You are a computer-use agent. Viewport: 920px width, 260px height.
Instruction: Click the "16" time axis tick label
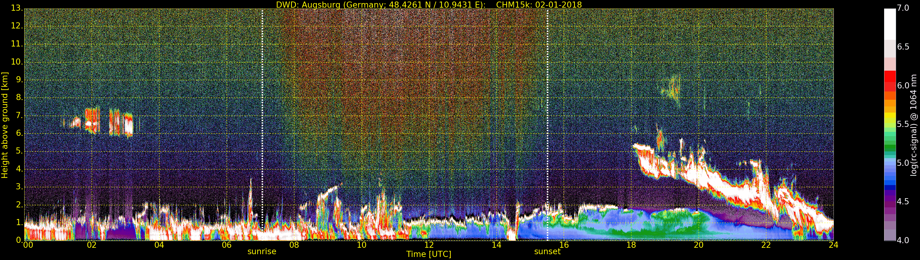click(564, 245)
